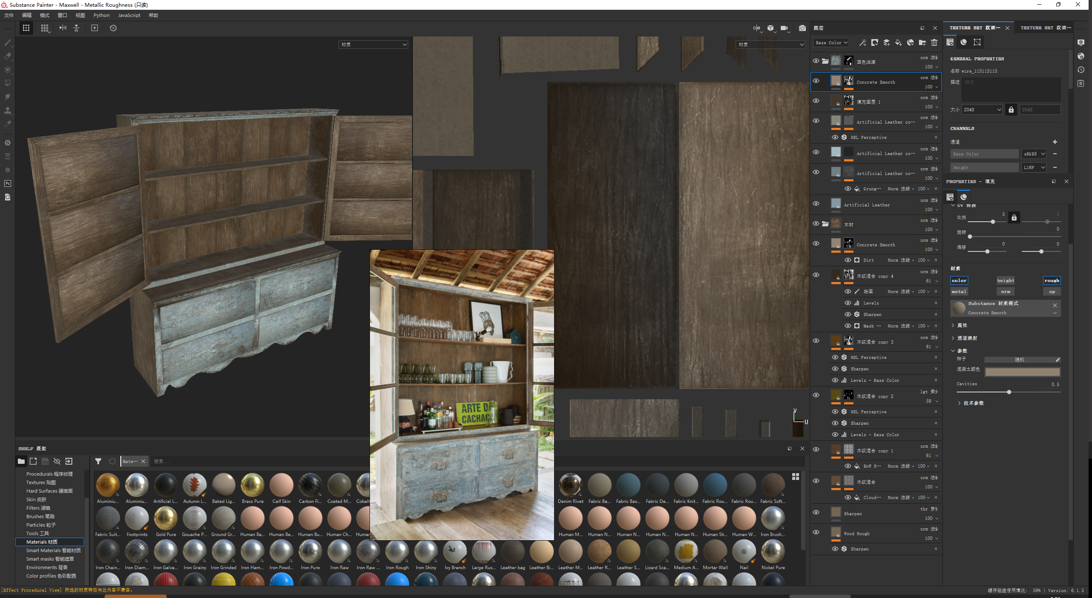This screenshot has width=1092, height=598.
Task: Delete layer with the trash icon
Action: (934, 42)
